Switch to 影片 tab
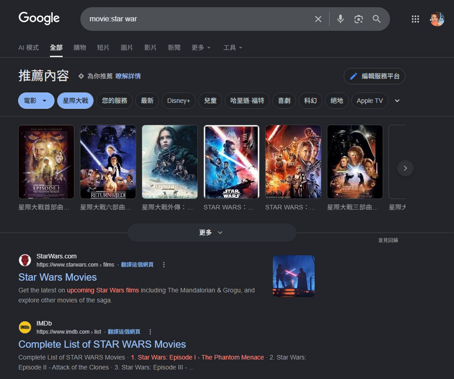Viewport: 454px width, 379px height. [150, 48]
